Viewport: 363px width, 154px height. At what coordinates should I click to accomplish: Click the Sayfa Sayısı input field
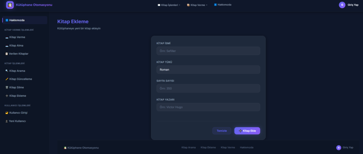point(208,88)
